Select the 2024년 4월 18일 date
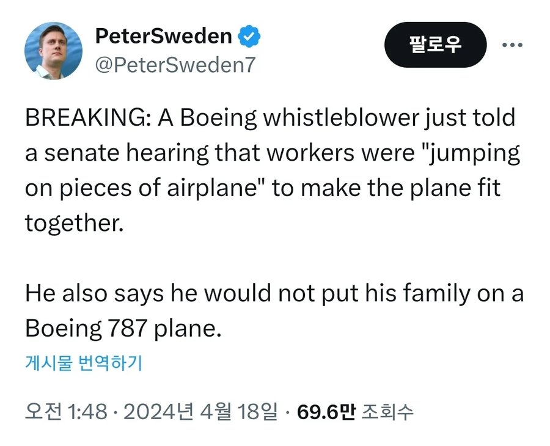 tap(200, 411)
